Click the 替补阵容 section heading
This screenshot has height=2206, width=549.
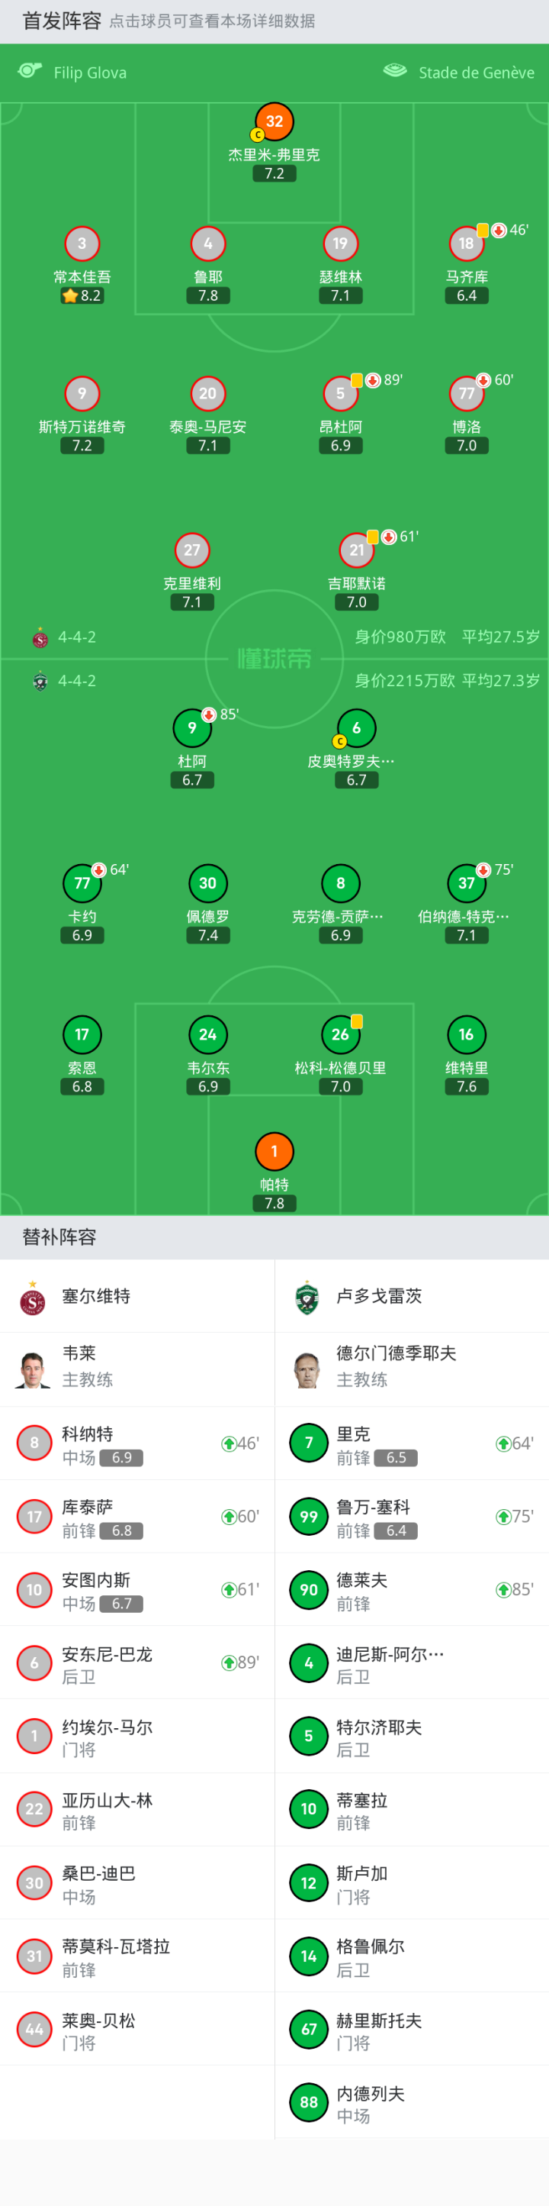tap(59, 1237)
